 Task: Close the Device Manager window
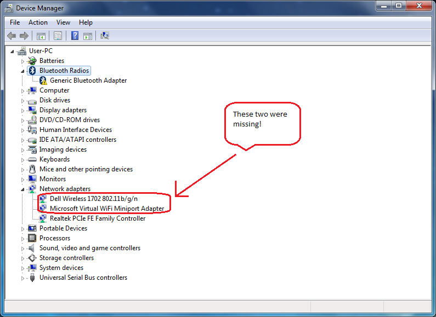420,5
